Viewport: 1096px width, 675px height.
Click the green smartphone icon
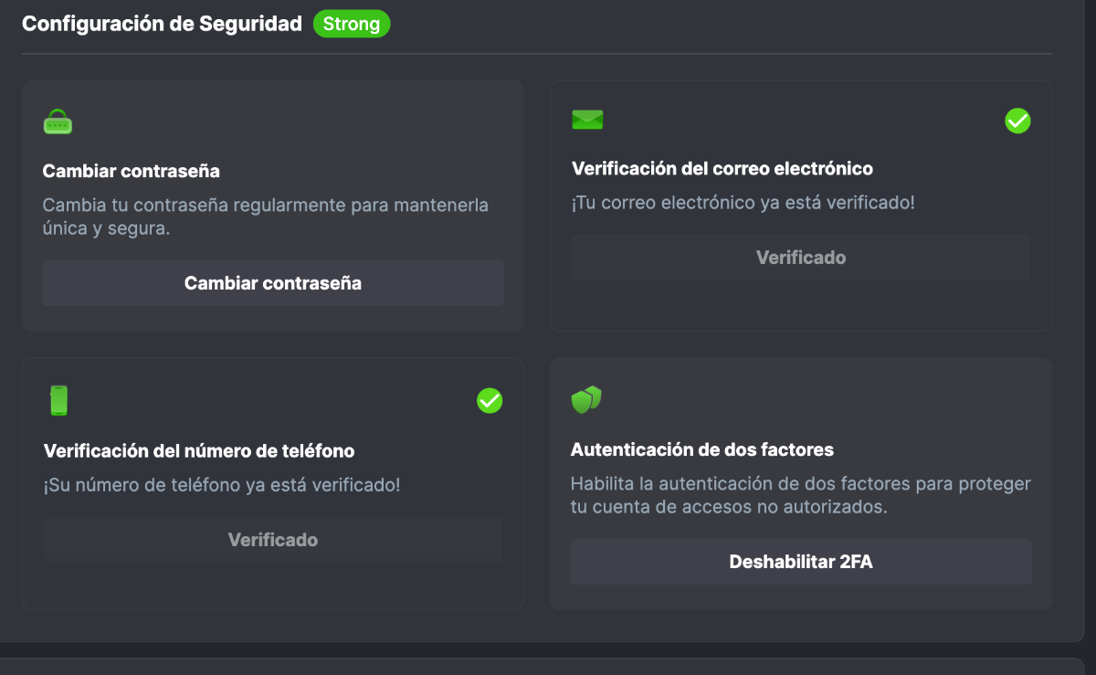coord(58,401)
